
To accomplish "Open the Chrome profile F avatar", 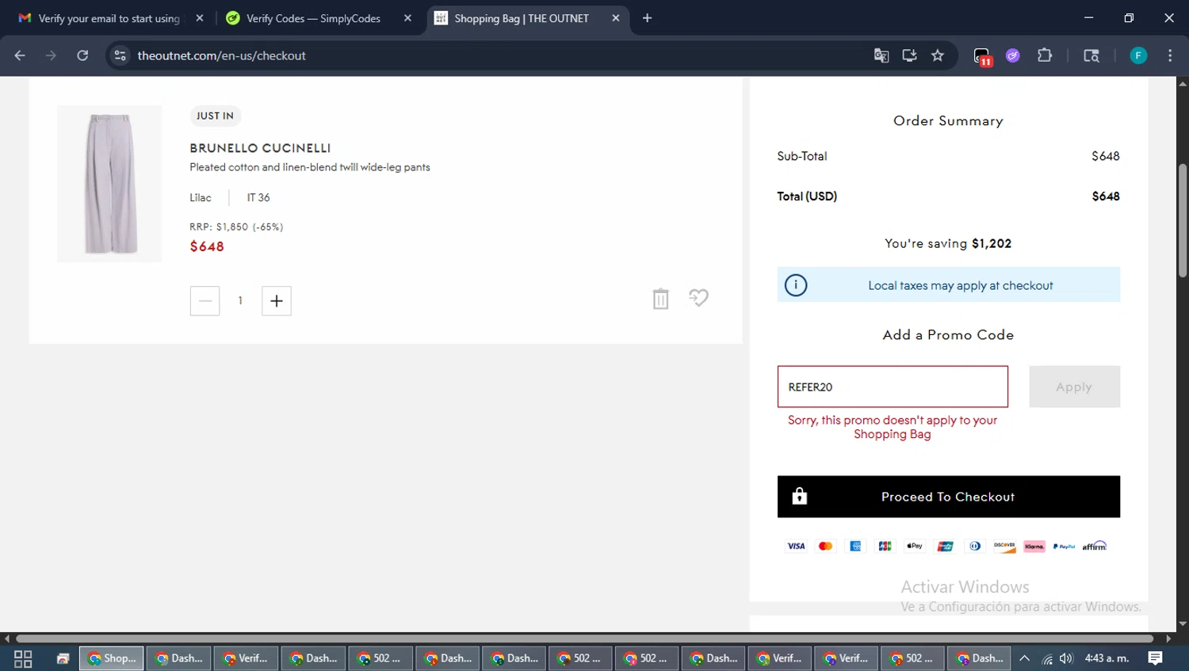I will tap(1138, 55).
